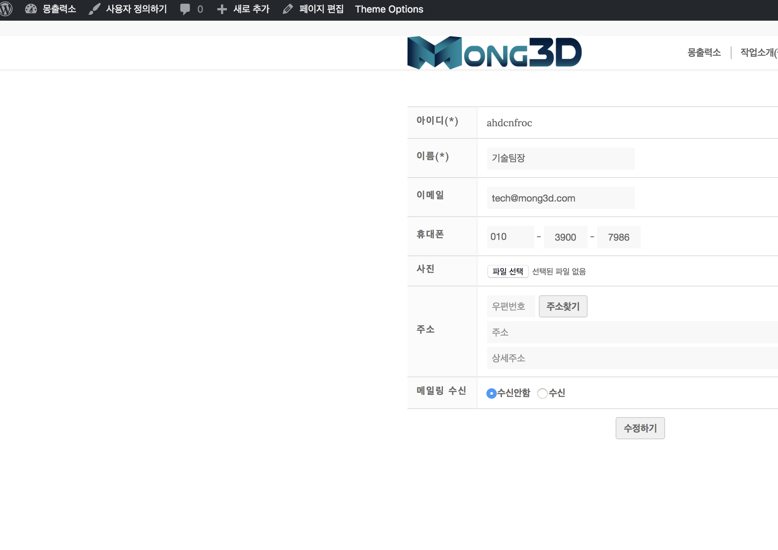
Task: Open 페이지 편집 in the admin bar
Action: [321, 9]
